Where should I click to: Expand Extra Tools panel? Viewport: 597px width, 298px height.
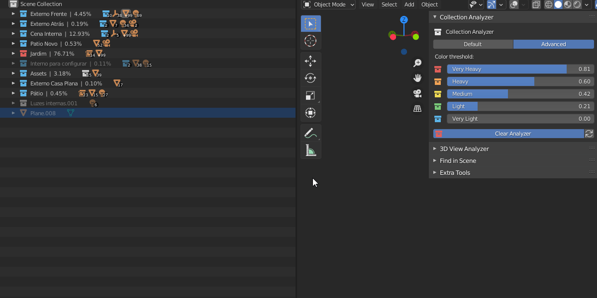[x=435, y=172]
